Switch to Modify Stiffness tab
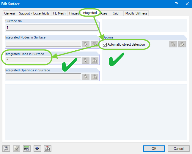Viewport: 192px width, 154px height. pyautogui.click(x=136, y=13)
